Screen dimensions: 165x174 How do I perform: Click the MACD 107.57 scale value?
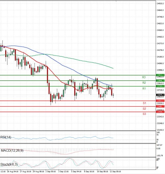click(159, 145)
